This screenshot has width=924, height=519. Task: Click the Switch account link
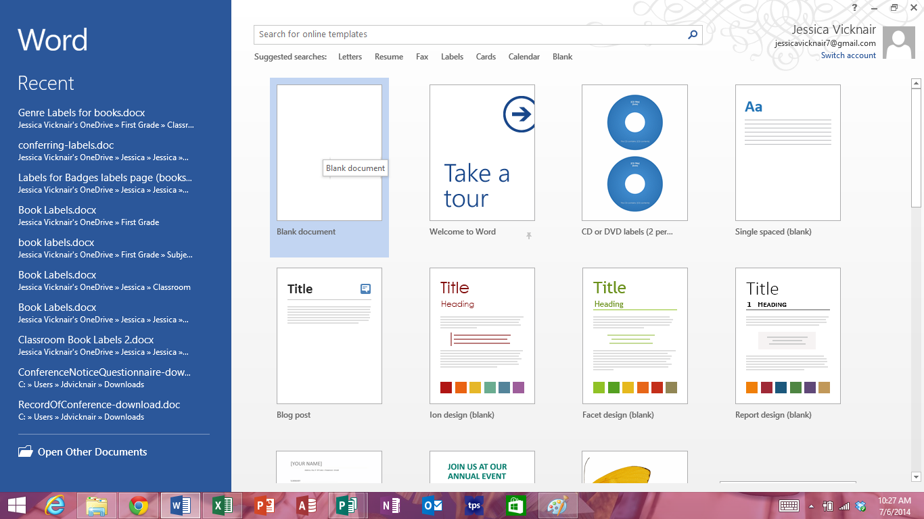tap(848, 55)
